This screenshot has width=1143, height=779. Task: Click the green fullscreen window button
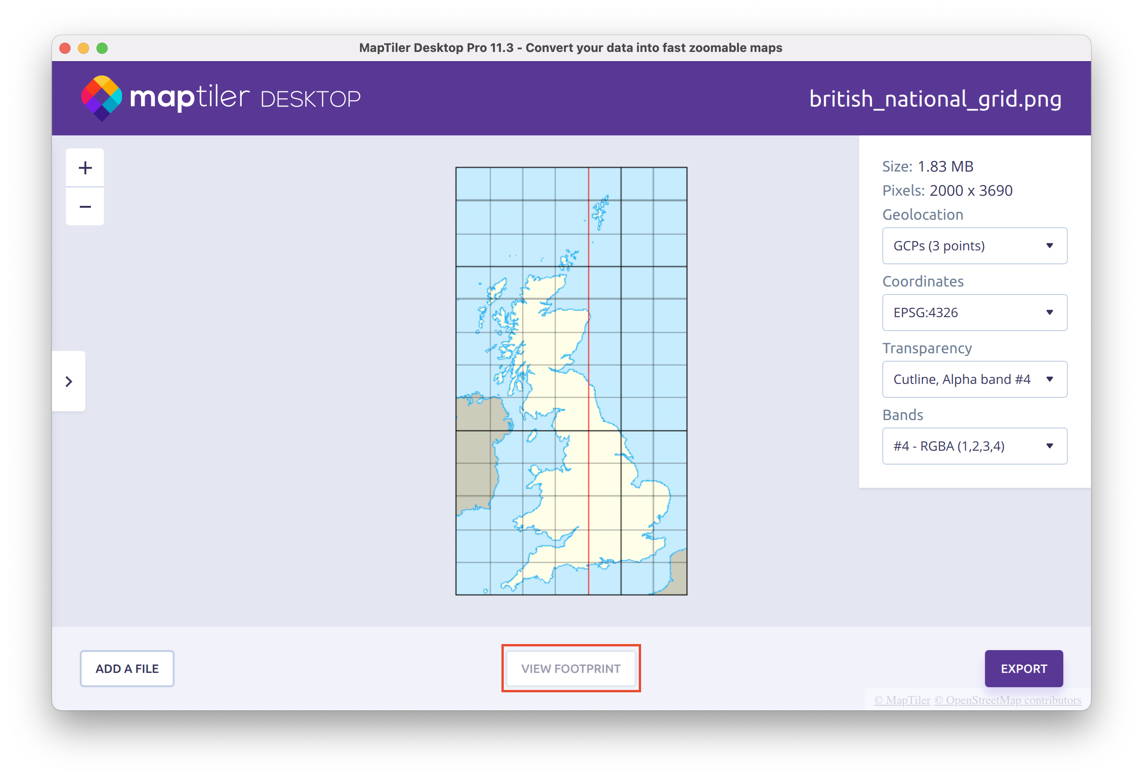click(103, 48)
